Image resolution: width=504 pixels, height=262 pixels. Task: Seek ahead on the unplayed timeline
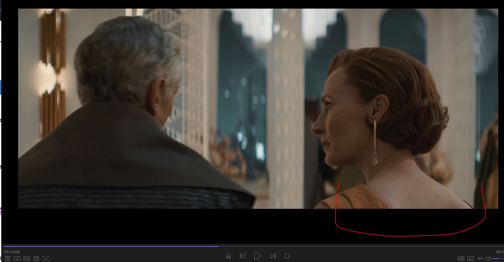(x=350, y=246)
